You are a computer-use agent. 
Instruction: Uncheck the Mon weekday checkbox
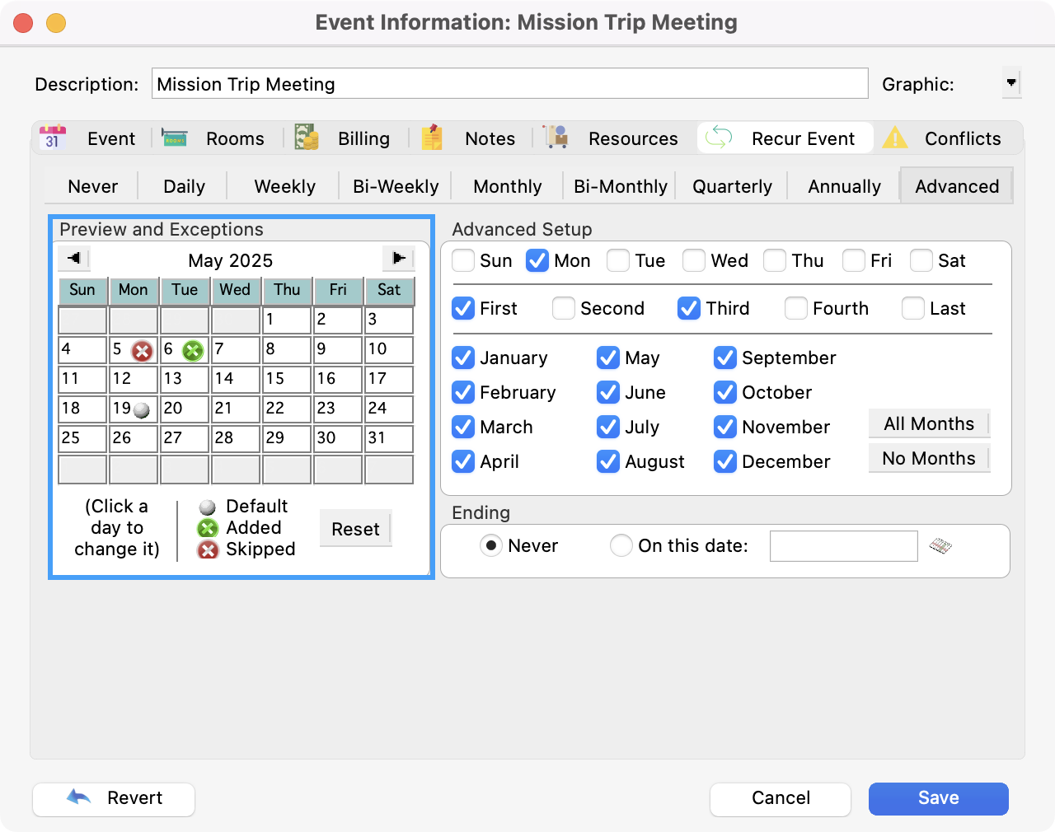click(537, 261)
